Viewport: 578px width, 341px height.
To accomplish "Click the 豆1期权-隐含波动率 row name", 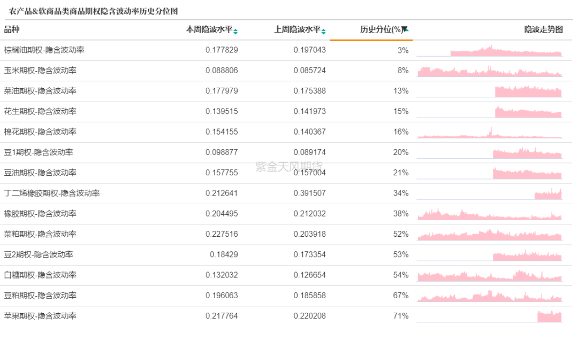I will (39, 152).
